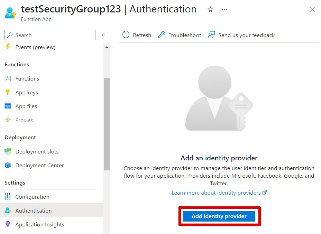Image resolution: width=321 pixels, height=234 pixels.
Task: Click the Deployment Center cube icon
Action: click(8, 165)
